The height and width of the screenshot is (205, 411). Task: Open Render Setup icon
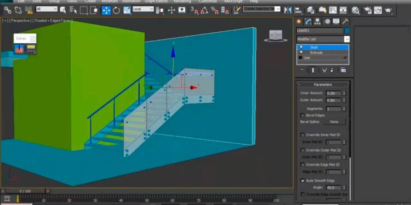click(x=368, y=10)
